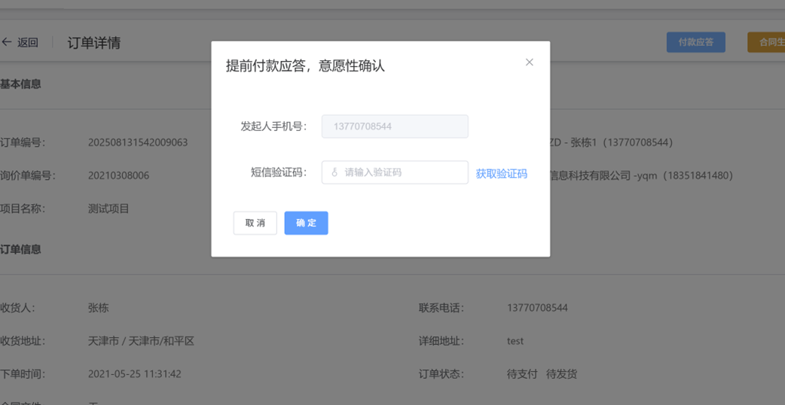Close the 提前付款应答 dialog with X
Image resolution: width=785 pixels, height=405 pixels.
click(x=529, y=62)
